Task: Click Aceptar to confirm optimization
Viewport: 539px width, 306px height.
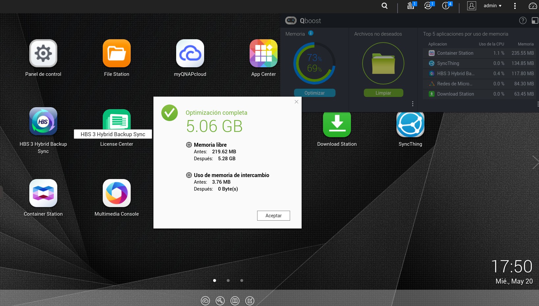Action: (273, 216)
